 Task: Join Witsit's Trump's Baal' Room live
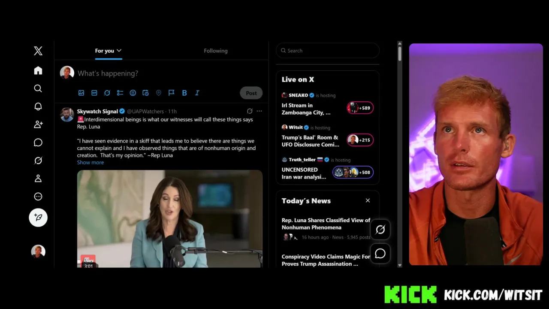(x=311, y=141)
